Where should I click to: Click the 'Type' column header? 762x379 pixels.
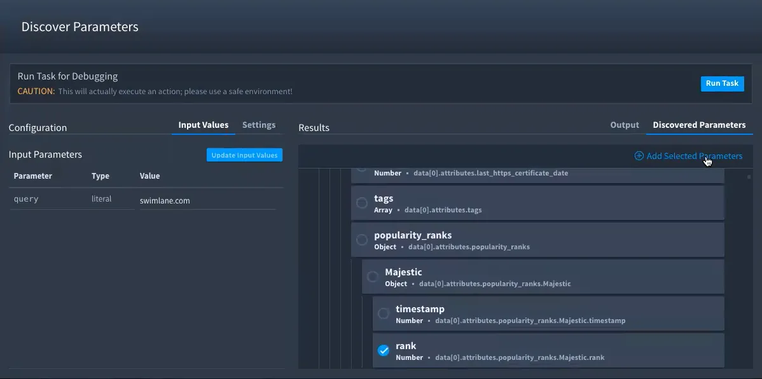(100, 176)
